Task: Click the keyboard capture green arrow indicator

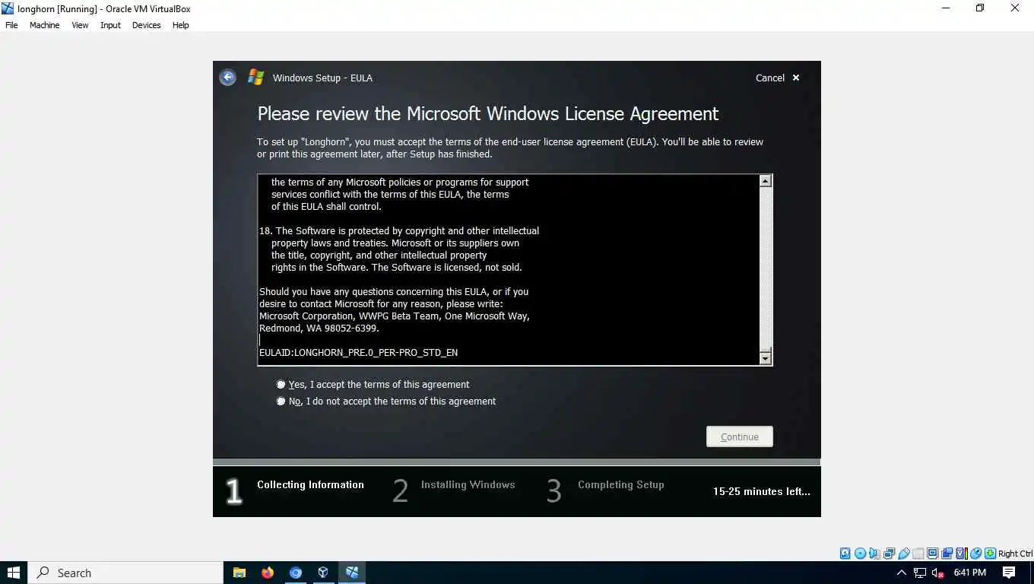Action: click(990, 554)
